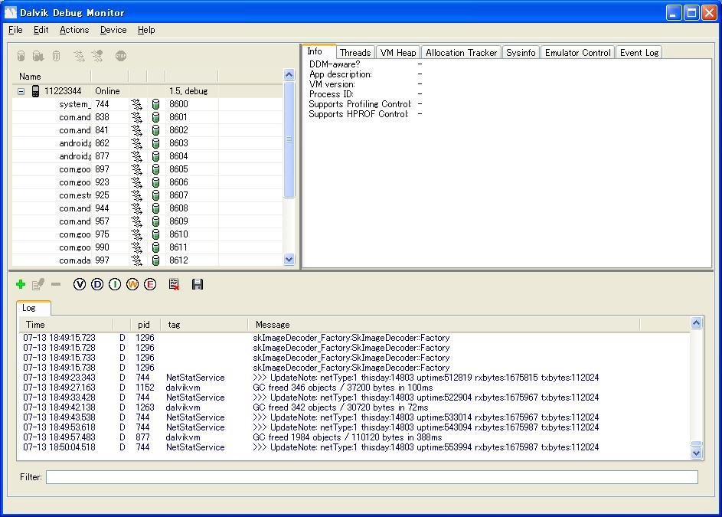The height and width of the screenshot is (517, 722).
Task: Click the Export log floppy disk icon
Action: 198,284
